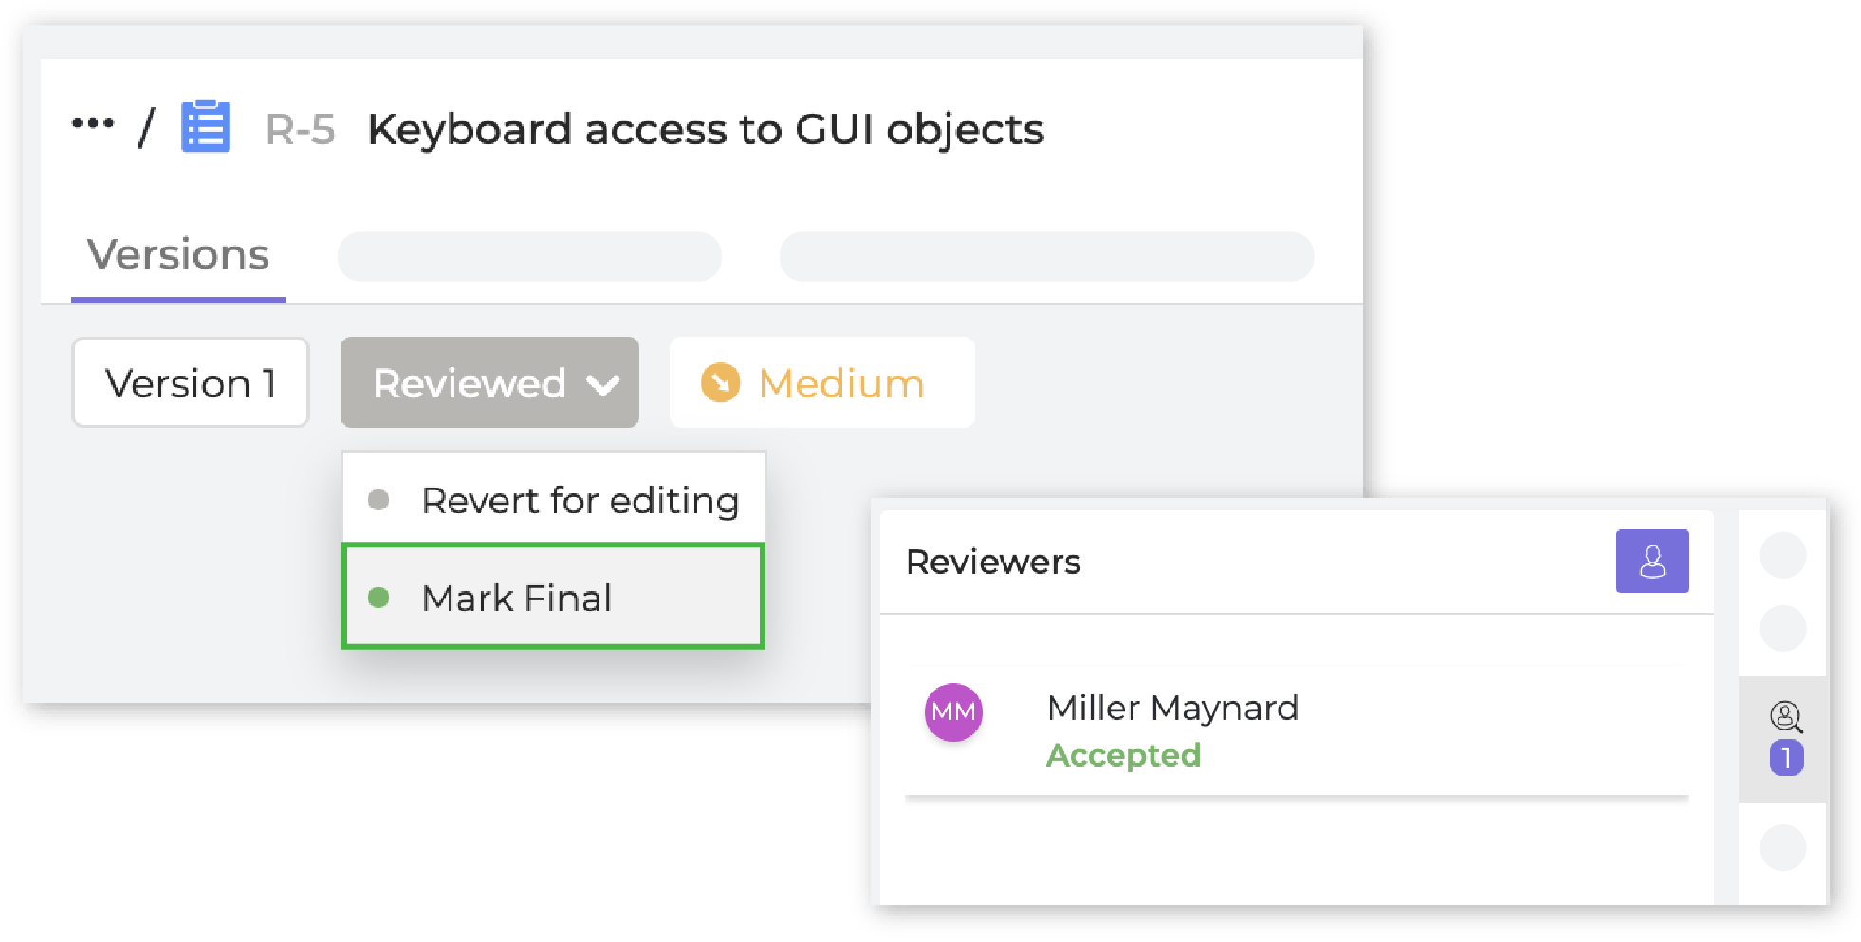Choose Mark Final from the status menu
1861x942 pixels.
(554, 597)
